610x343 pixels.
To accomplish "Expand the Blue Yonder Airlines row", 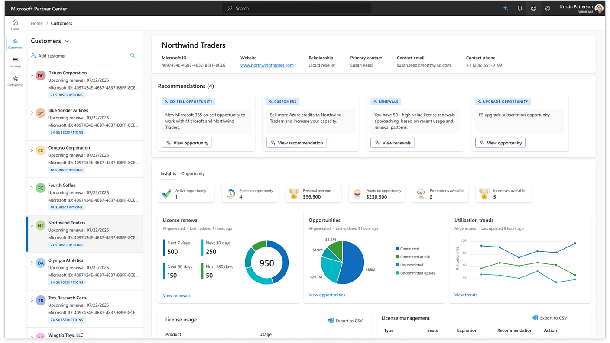I will (x=32, y=113).
